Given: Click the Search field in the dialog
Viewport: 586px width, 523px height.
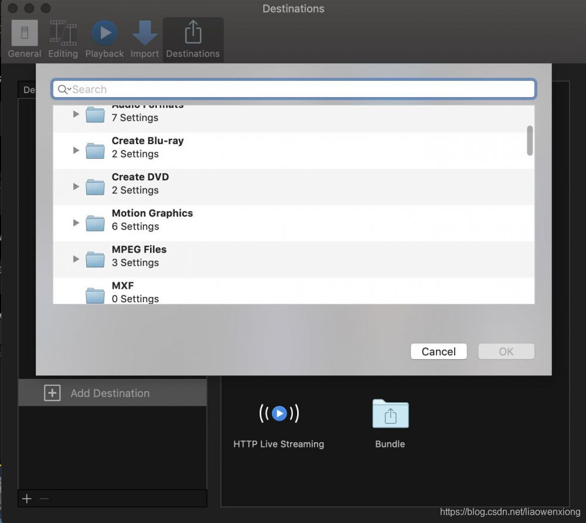Looking at the screenshot, I should 294,89.
